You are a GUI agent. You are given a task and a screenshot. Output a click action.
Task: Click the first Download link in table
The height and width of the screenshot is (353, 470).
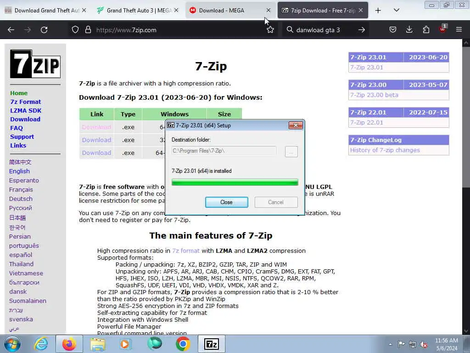coord(96,127)
